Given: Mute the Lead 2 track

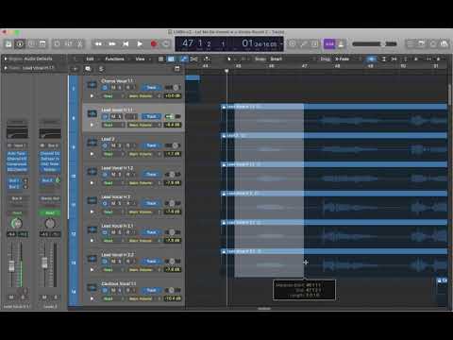Looking at the screenshot, I should [113, 145].
